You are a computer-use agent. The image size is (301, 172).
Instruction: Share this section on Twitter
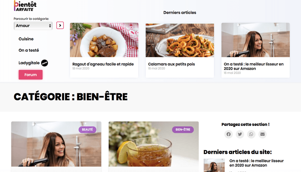[240, 134]
